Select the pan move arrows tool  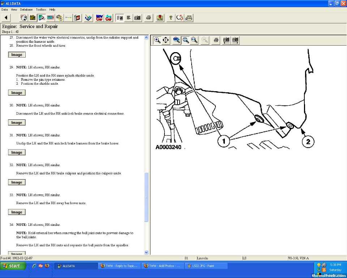pyautogui.click(x=166, y=40)
